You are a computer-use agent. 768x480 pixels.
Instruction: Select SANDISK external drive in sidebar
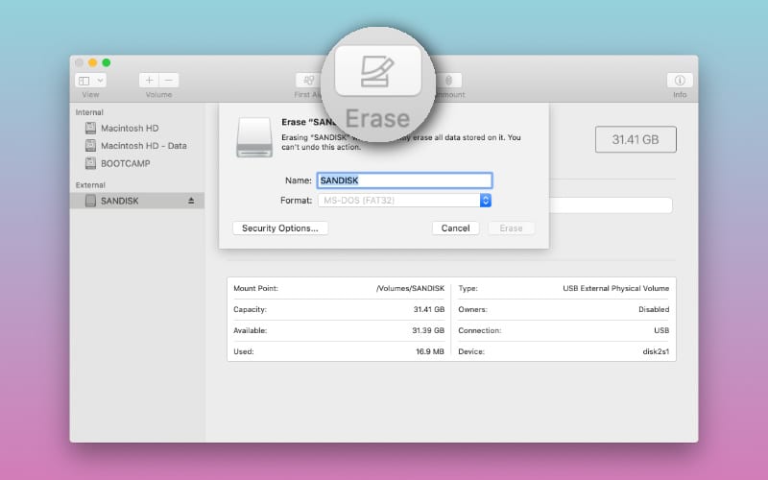coord(119,201)
